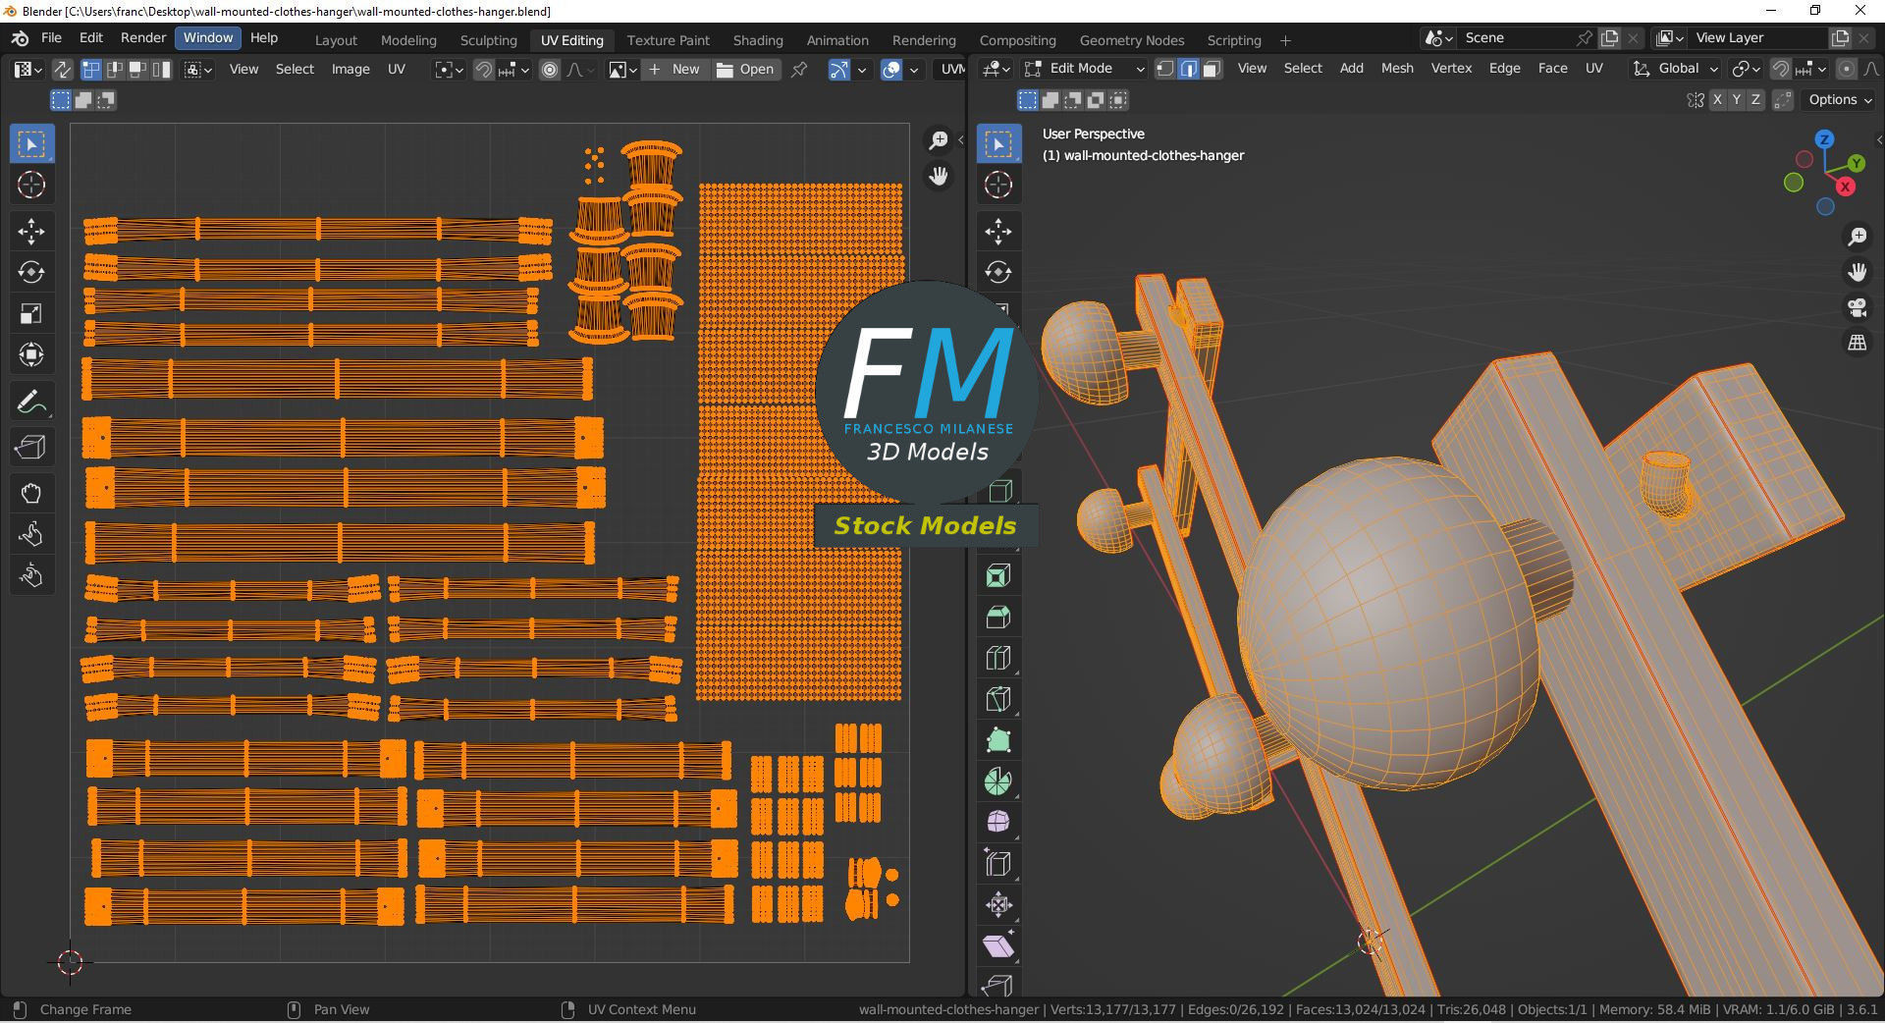The width and height of the screenshot is (1885, 1023).
Task: Enable UV island selection mode
Action: coord(161,70)
